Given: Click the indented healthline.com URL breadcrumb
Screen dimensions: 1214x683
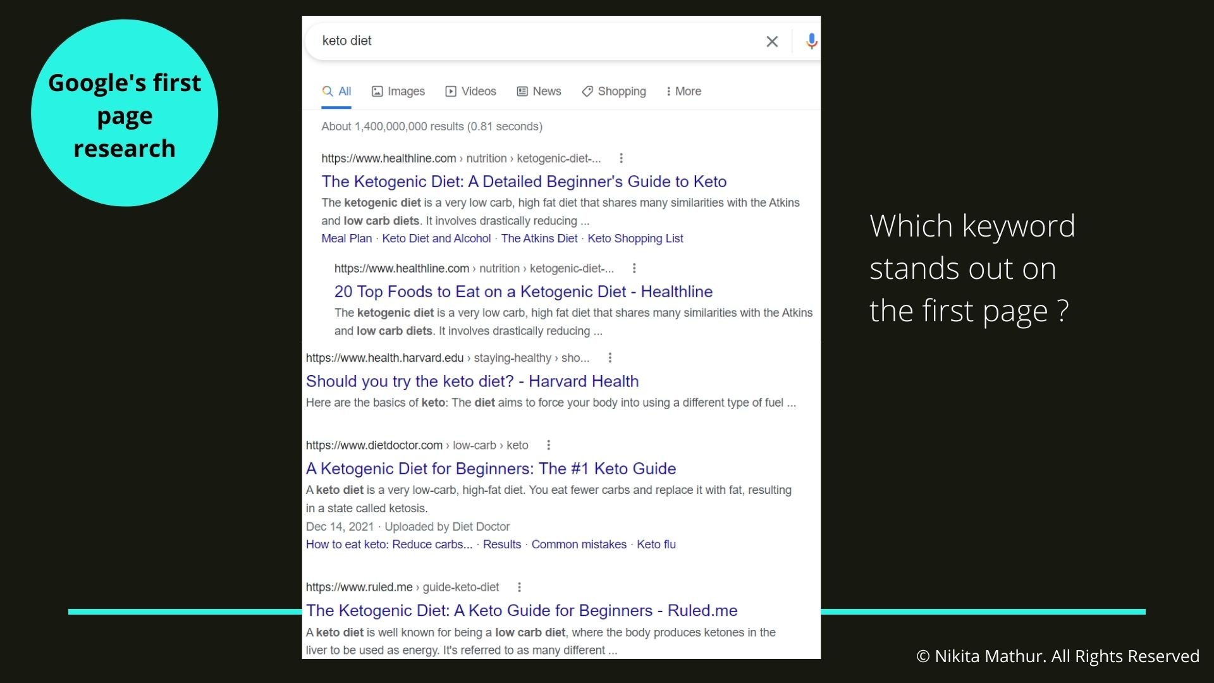Looking at the screenshot, I should click(x=474, y=268).
